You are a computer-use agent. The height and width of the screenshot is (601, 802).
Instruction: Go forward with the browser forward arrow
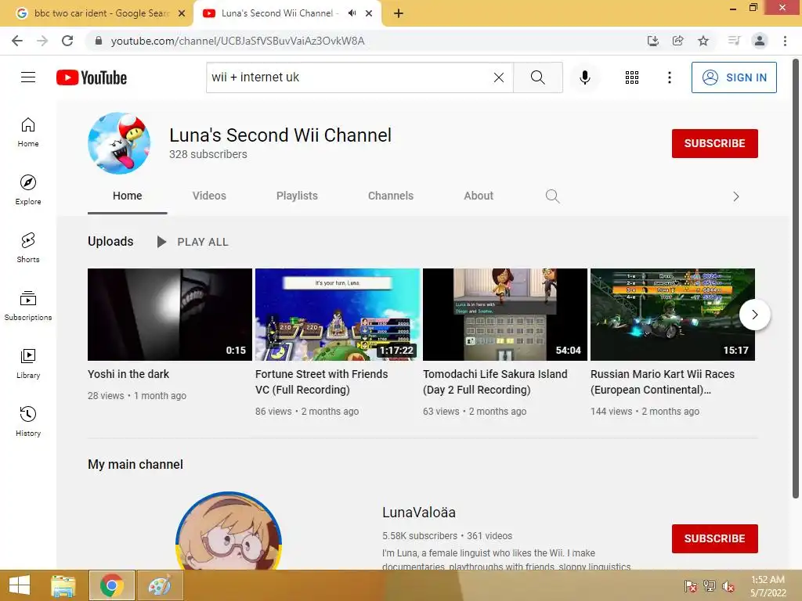(42, 41)
